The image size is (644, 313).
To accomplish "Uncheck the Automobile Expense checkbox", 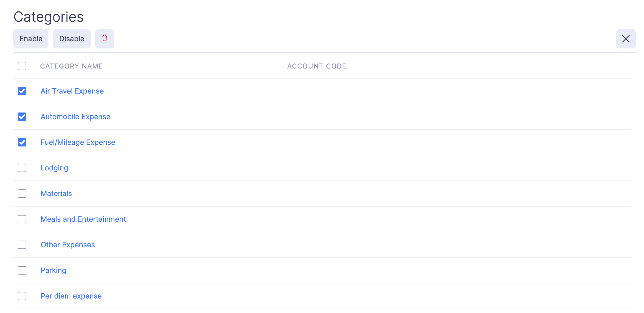I will (x=22, y=117).
